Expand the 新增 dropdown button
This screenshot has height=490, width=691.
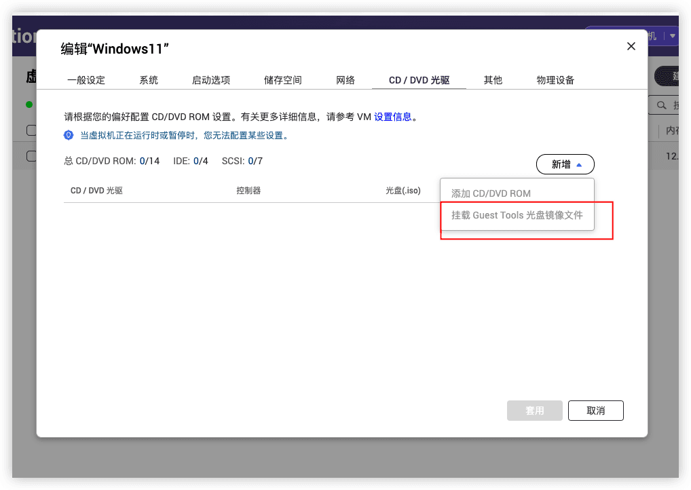click(565, 164)
